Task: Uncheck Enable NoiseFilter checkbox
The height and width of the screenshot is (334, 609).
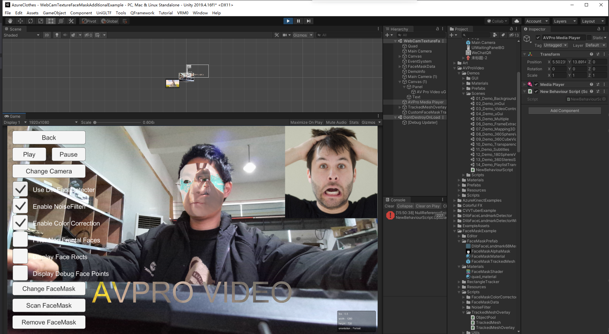Action: pos(20,206)
